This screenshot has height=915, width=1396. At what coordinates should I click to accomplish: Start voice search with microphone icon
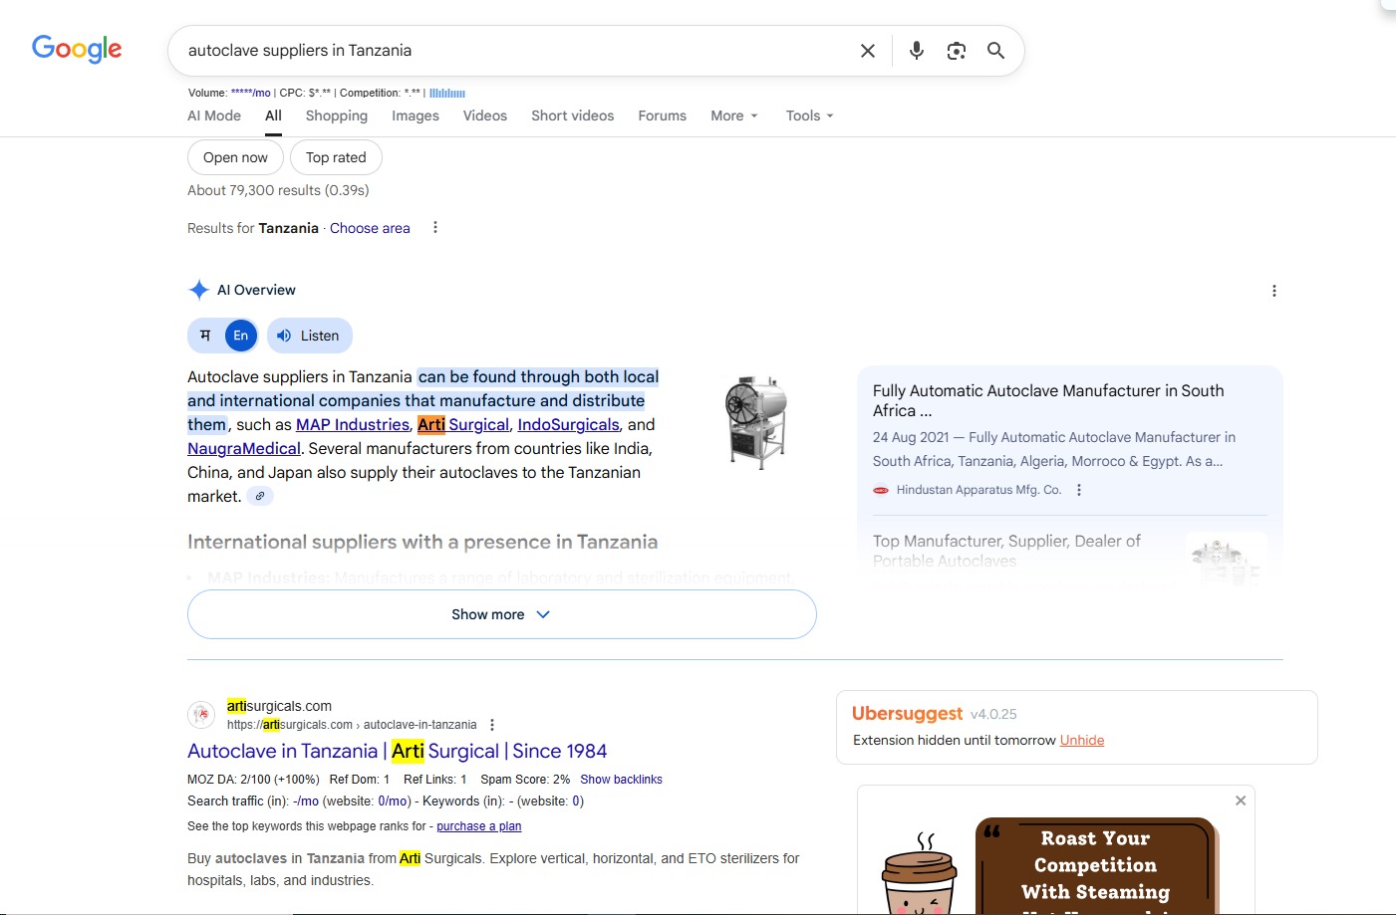pos(917,51)
